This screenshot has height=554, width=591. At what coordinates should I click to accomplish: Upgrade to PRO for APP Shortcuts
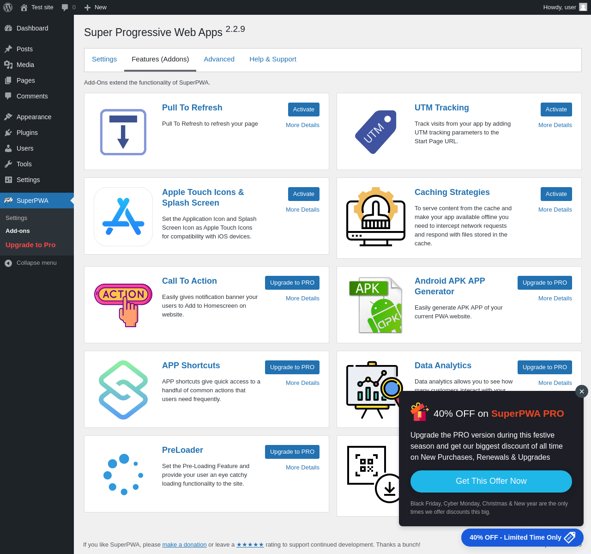(292, 367)
